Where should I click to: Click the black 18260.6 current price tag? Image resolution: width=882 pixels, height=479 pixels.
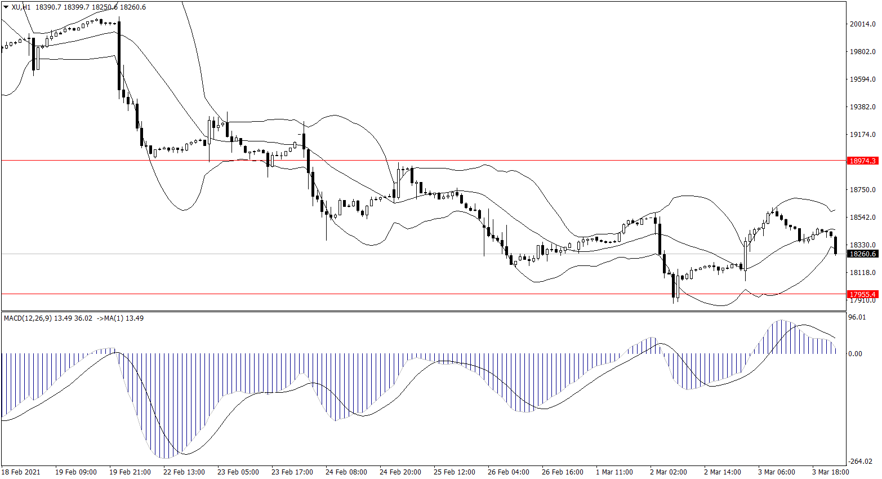[862, 254]
